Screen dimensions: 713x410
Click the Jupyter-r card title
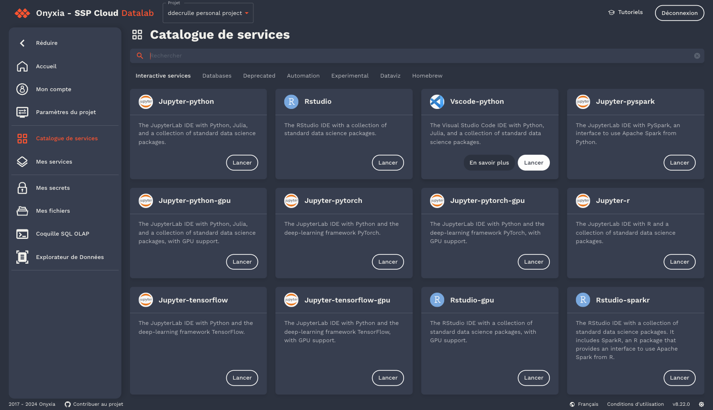pos(613,201)
